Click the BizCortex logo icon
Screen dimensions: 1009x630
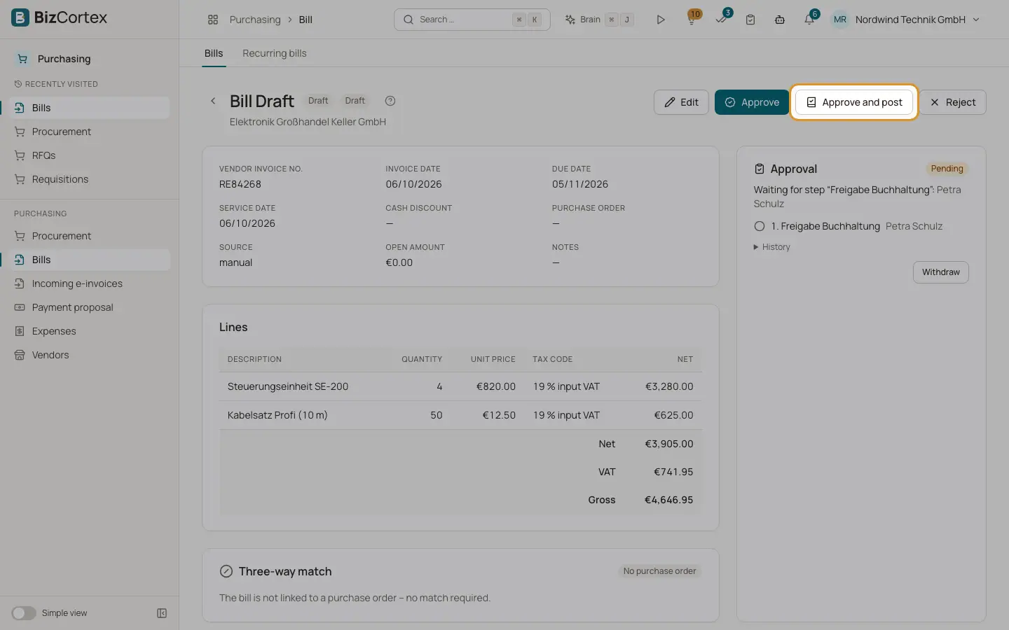pyautogui.click(x=20, y=17)
